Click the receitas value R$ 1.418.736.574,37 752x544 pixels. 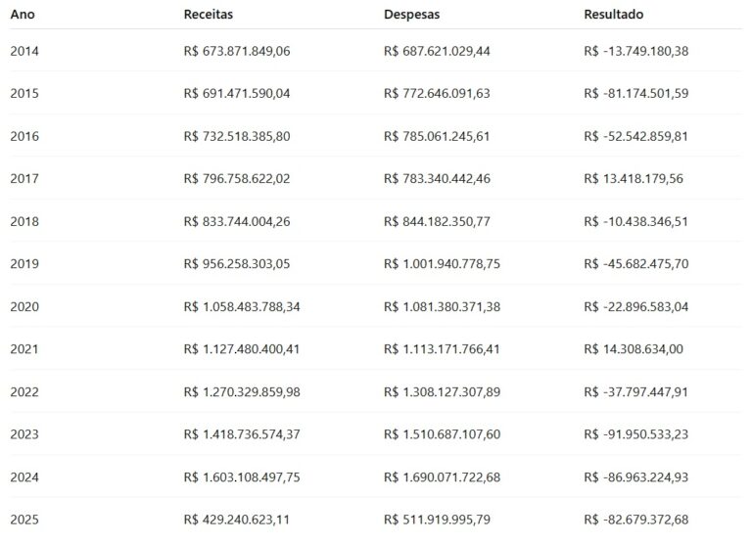[x=242, y=434]
